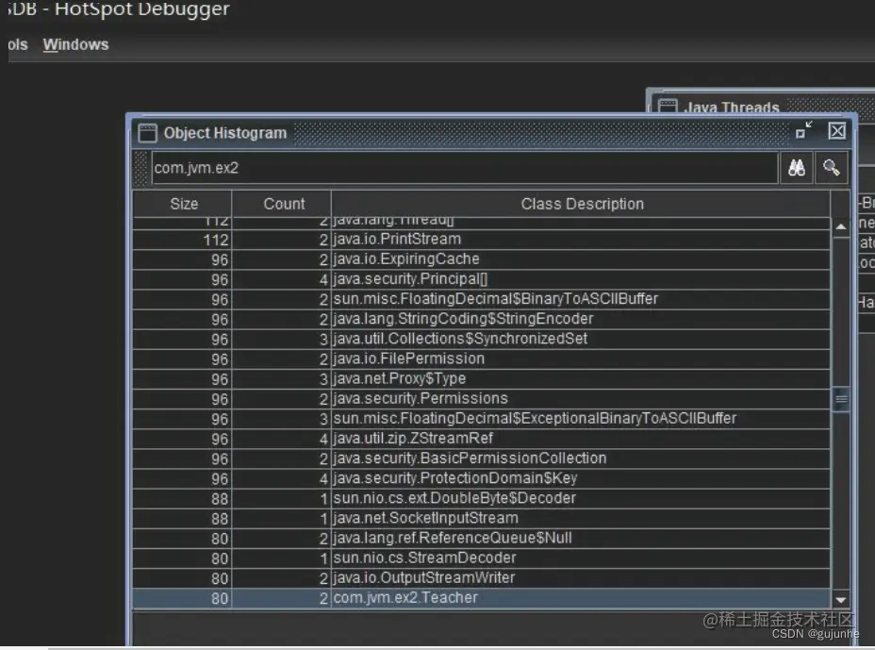Select java.security.BasicPermissionCollection row
875x650 pixels.
[482, 458]
